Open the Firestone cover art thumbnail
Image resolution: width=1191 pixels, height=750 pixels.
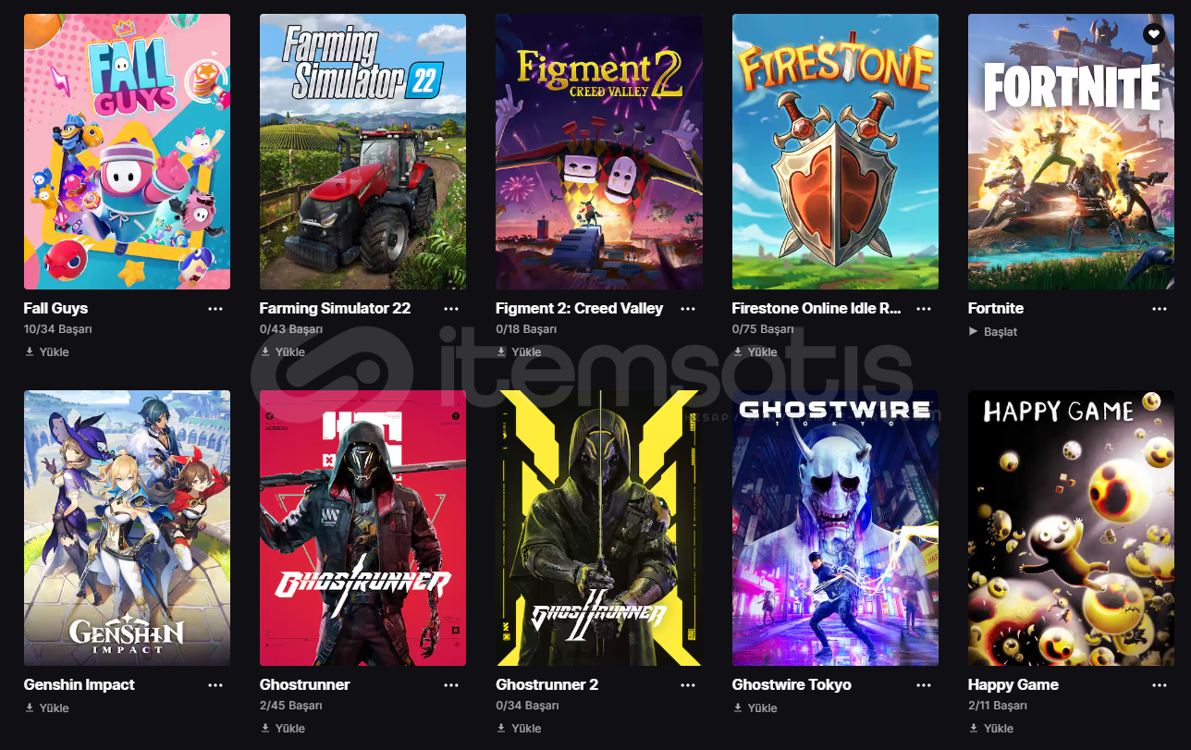[835, 152]
